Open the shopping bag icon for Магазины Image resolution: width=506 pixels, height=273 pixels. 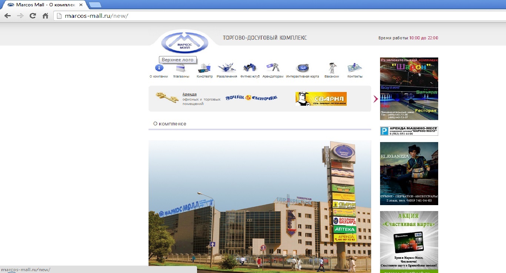click(181, 68)
